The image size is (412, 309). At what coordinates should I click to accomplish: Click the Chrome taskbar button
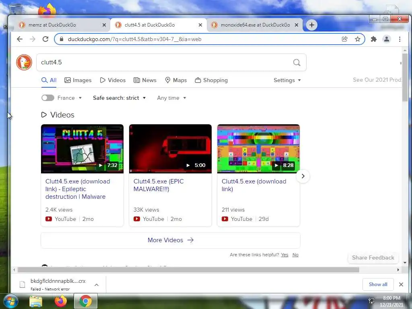[x=86, y=301]
